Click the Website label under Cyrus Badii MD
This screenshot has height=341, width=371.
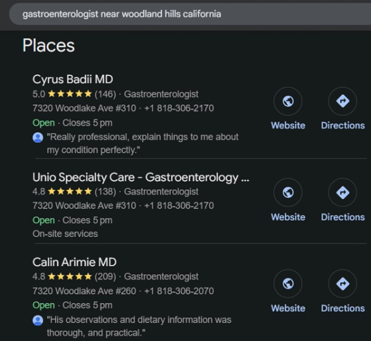(288, 125)
